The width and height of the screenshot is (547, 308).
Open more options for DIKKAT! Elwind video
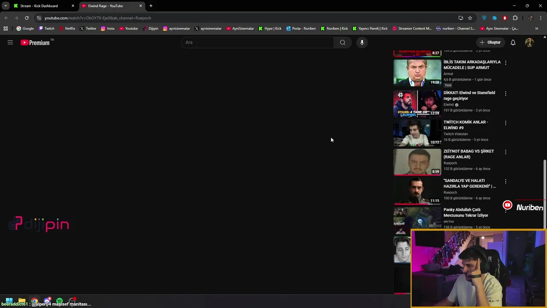click(506, 93)
